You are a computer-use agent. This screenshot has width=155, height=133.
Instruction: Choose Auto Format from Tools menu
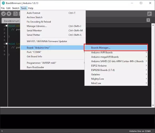point(53,13)
